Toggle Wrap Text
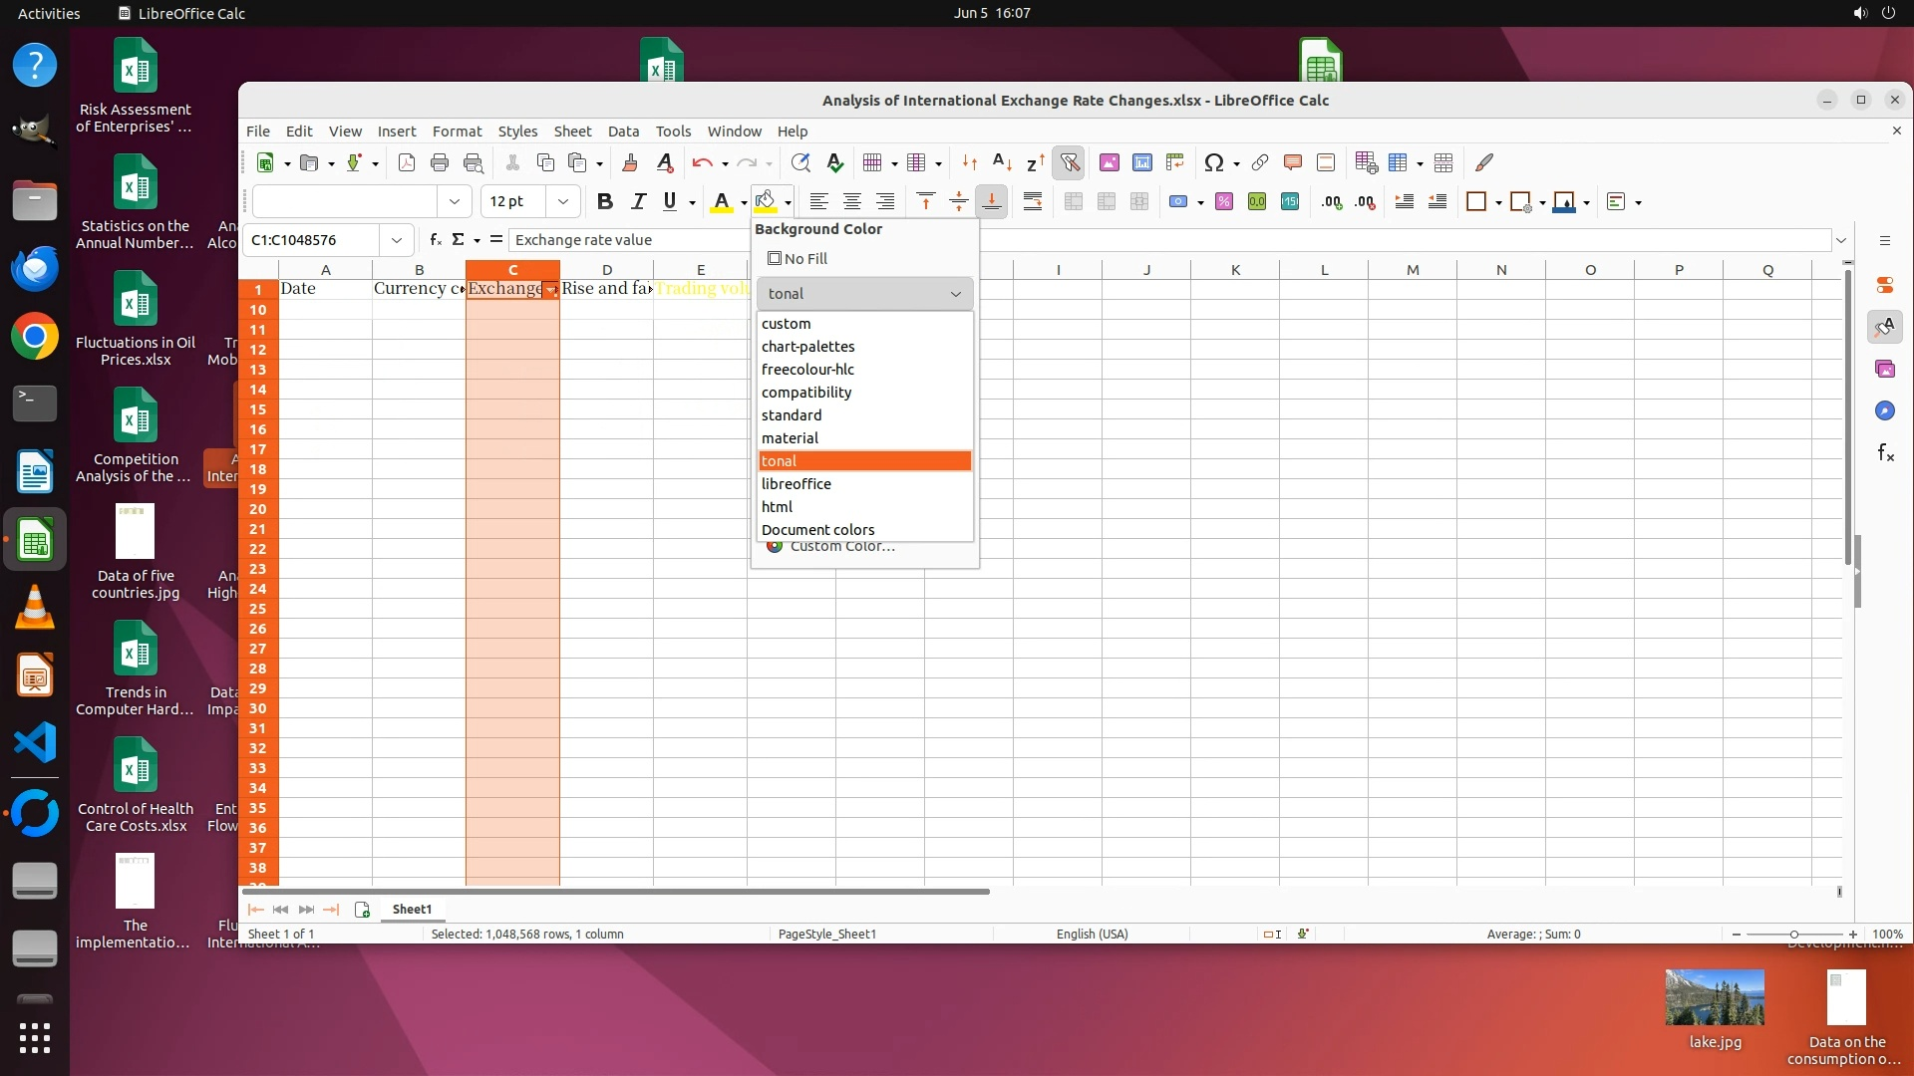The width and height of the screenshot is (1914, 1076). point(1033,202)
